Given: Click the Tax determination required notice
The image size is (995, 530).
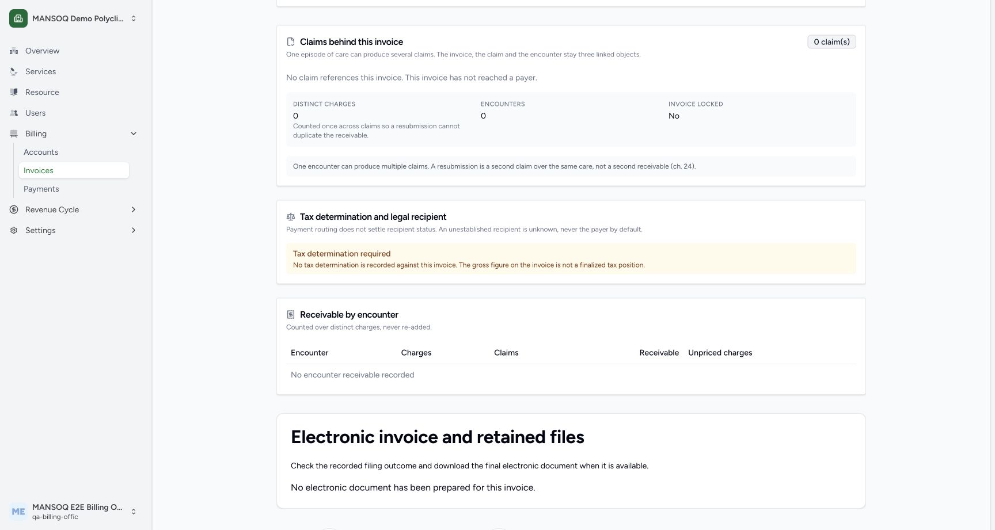Looking at the screenshot, I should (571, 259).
